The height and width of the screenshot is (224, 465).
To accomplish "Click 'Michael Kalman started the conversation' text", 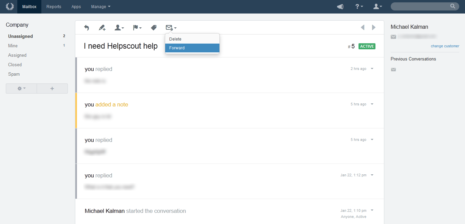I will click(x=135, y=211).
